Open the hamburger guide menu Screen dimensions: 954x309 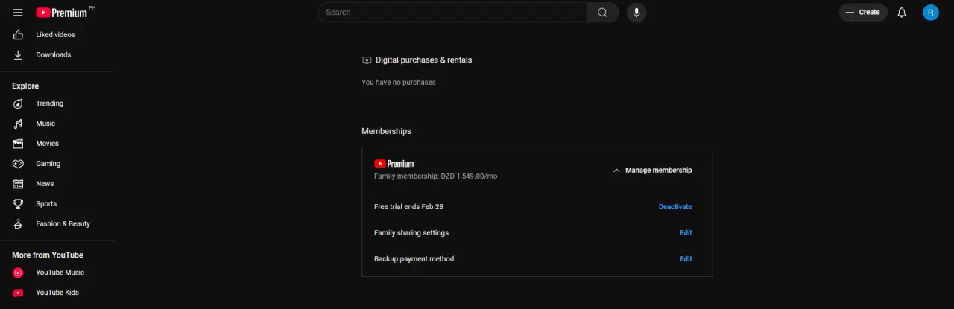point(18,13)
